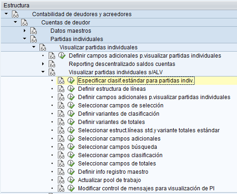Execute Definir variantes de totales activity icon
This screenshot has height=194, width=237.
click(x=71, y=122)
